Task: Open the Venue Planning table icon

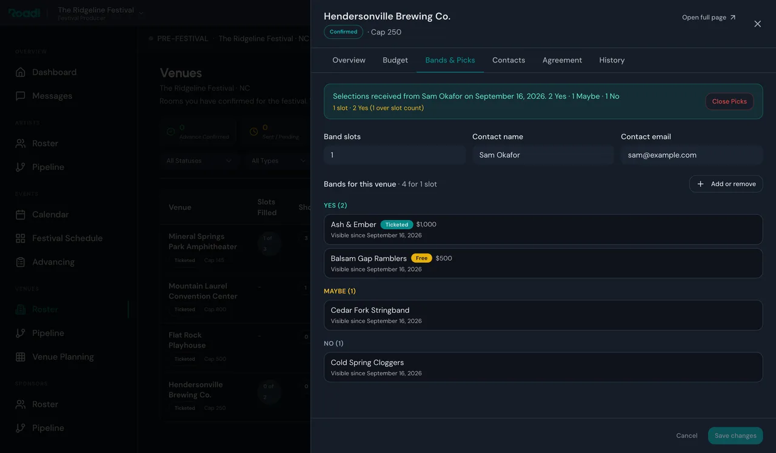Action: coord(21,357)
